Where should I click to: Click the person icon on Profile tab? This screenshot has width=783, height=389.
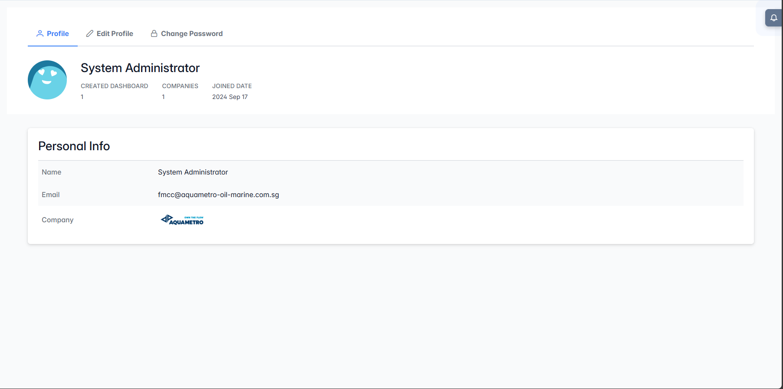pos(40,33)
